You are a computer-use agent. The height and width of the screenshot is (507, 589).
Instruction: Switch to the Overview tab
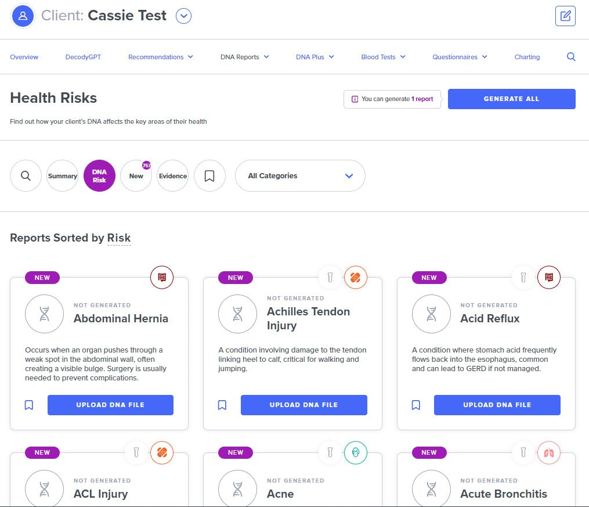[x=24, y=57]
